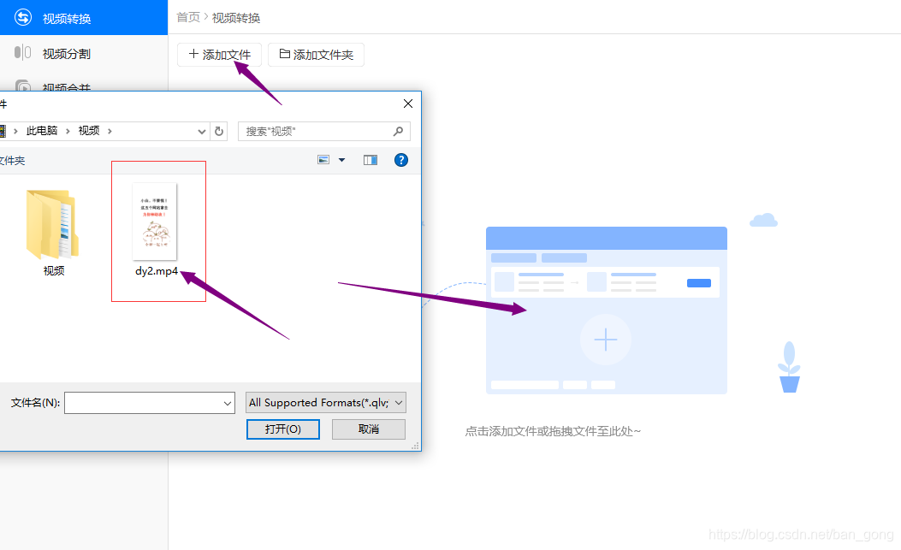Expand the 文件名 filename history dropdown
The image size is (901, 550).
[x=226, y=402]
